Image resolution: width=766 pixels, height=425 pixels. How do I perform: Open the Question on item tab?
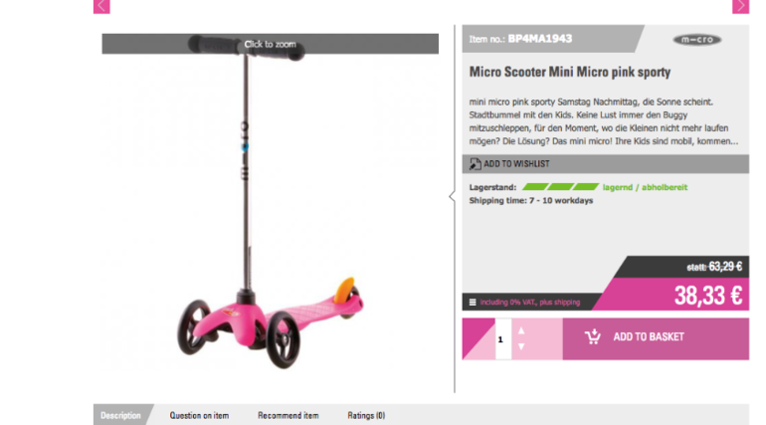click(x=199, y=415)
